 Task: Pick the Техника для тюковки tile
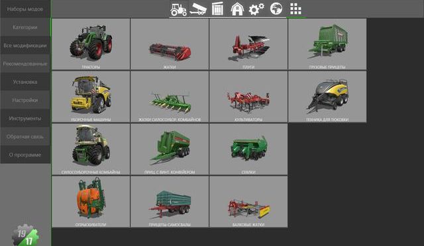click(327, 97)
